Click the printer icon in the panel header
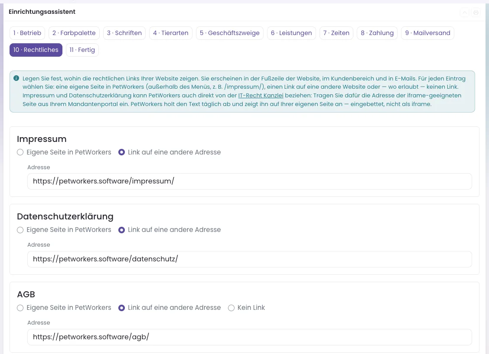This screenshot has height=354, width=489. click(x=476, y=13)
